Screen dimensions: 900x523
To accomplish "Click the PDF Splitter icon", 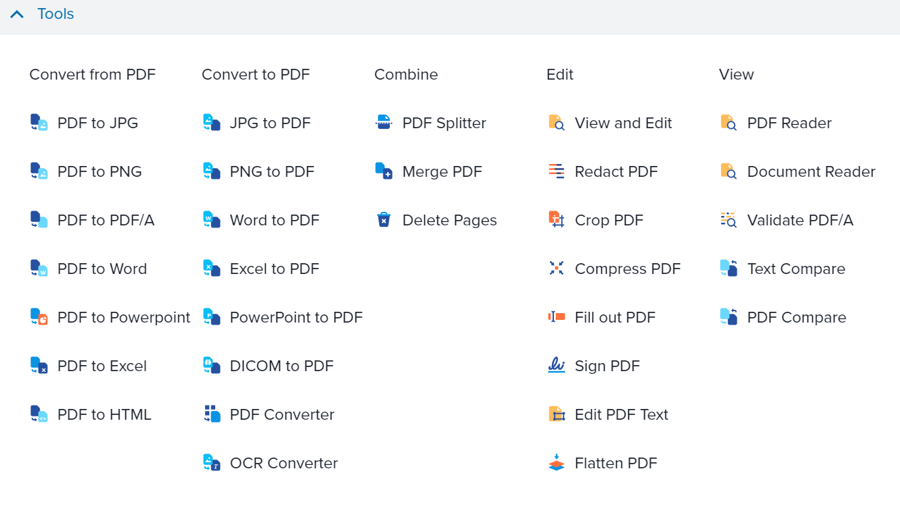I will 384,123.
